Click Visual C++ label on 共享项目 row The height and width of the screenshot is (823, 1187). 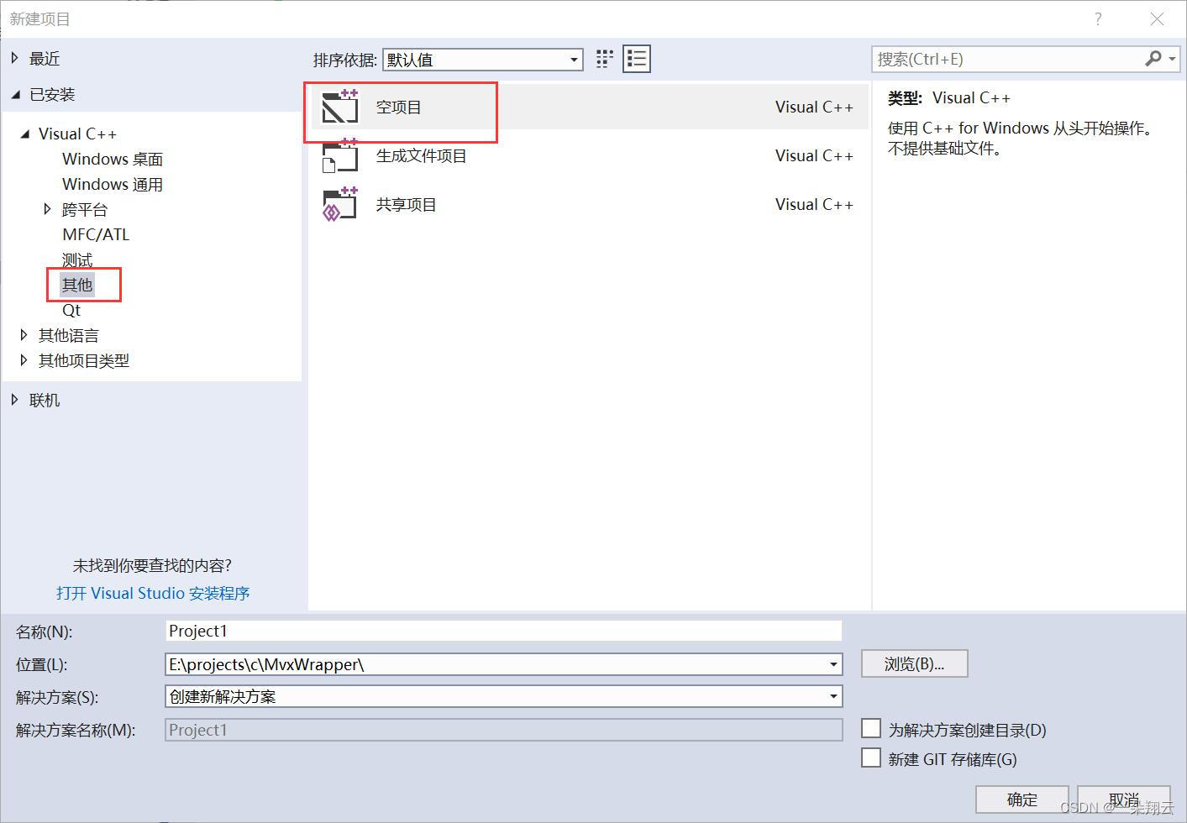[x=814, y=204]
